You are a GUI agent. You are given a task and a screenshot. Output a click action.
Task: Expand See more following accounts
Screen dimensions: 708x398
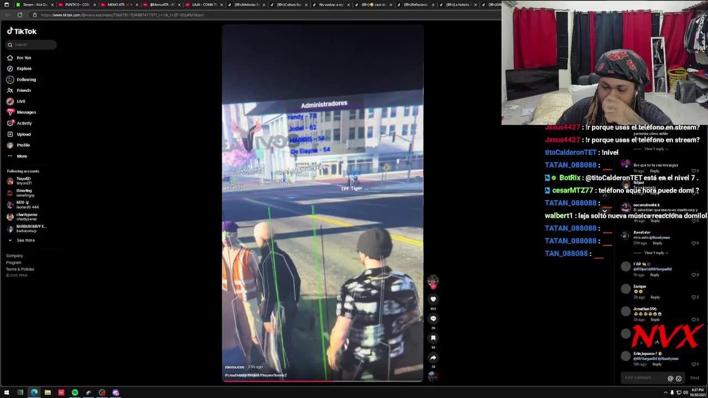[22, 240]
